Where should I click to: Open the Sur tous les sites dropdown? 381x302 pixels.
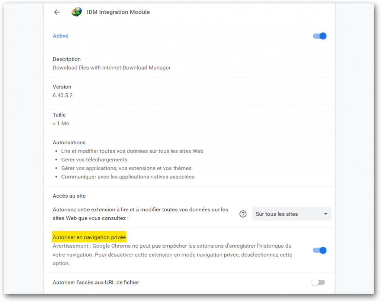coord(292,214)
